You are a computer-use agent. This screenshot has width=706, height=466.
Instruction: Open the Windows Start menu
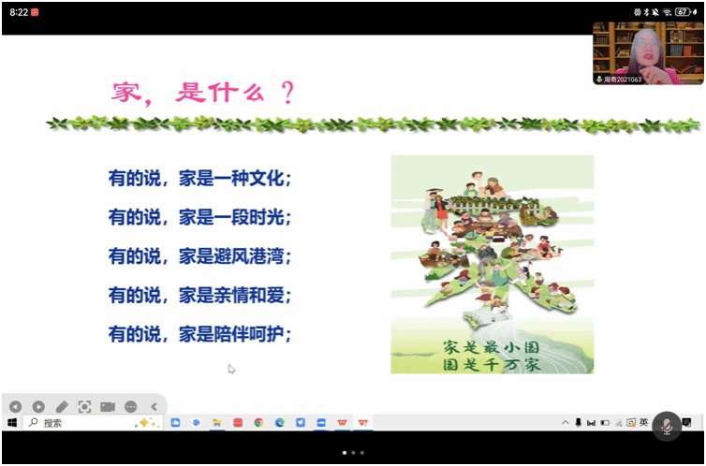click(x=11, y=423)
